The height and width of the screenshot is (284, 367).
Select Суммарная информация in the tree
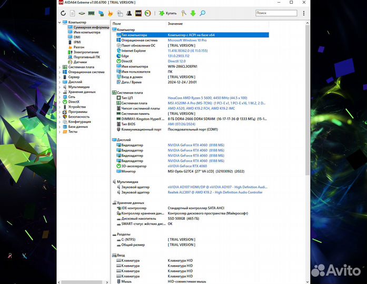tap(88, 27)
